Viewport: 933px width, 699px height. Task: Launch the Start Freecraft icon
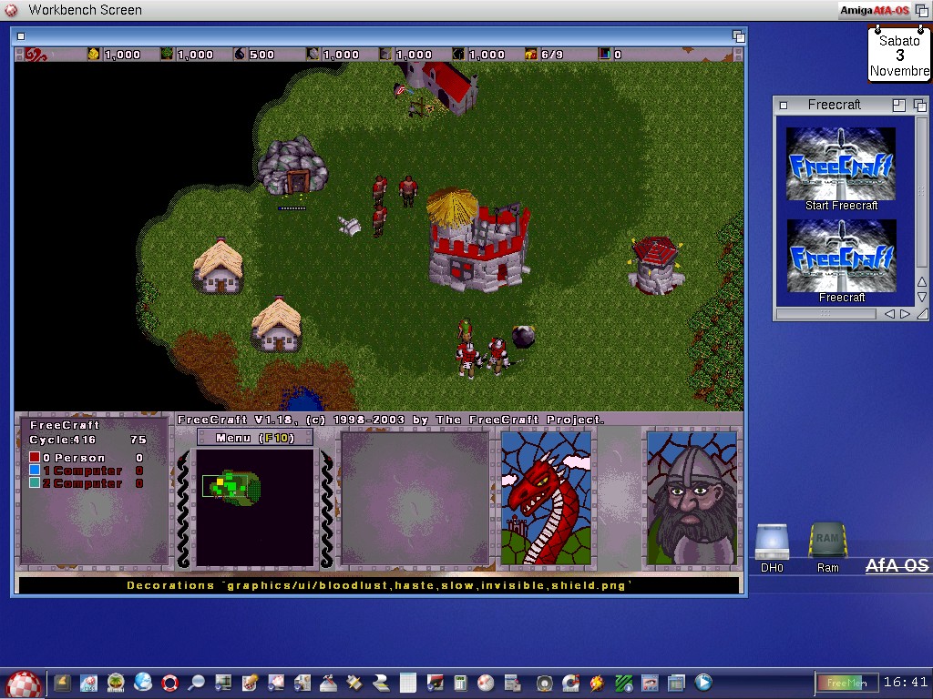coord(841,167)
